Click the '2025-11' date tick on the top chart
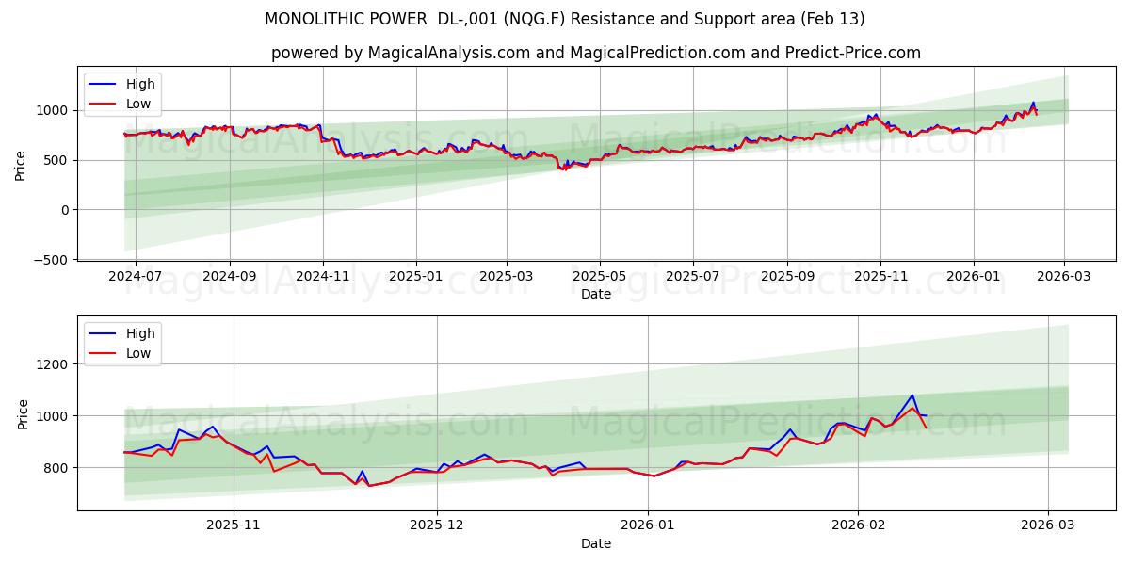Image resolution: width=1130 pixels, height=565 pixels. (x=880, y=277)
